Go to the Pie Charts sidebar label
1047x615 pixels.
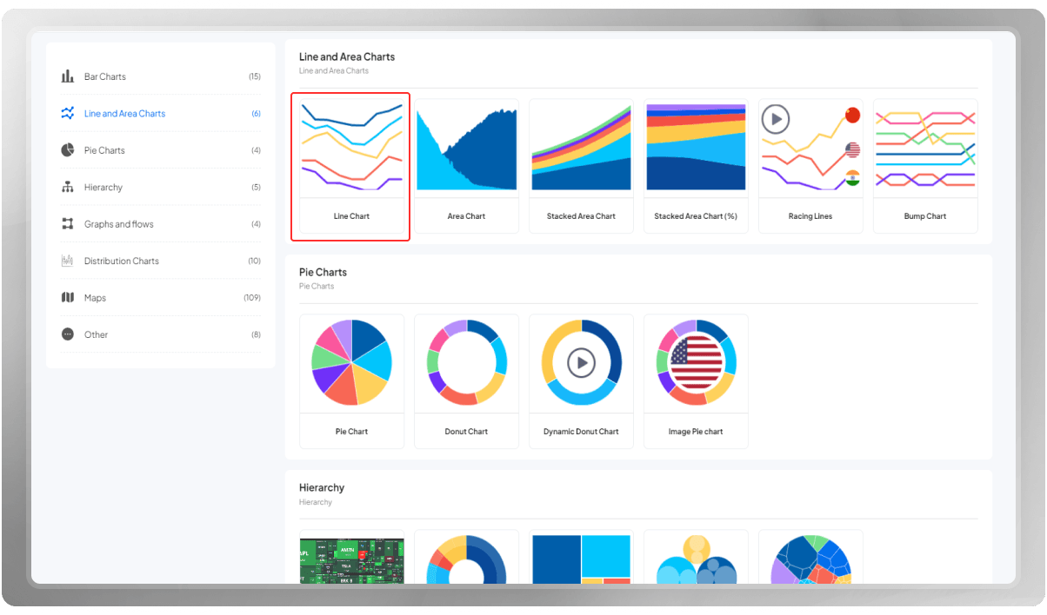pyautogui.click(x=104, y=150)
